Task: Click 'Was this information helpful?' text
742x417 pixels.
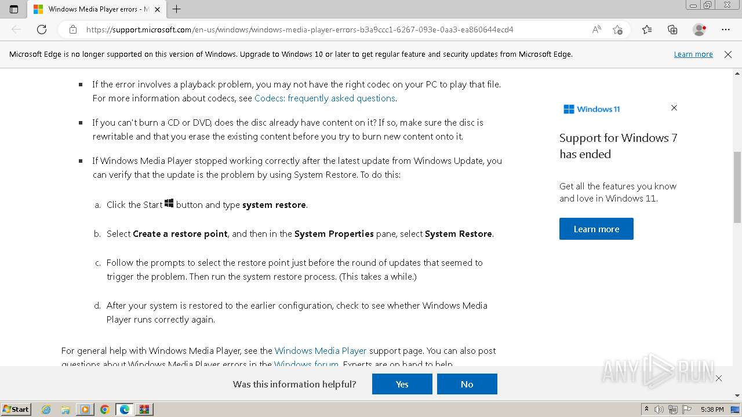Action: 294,384
